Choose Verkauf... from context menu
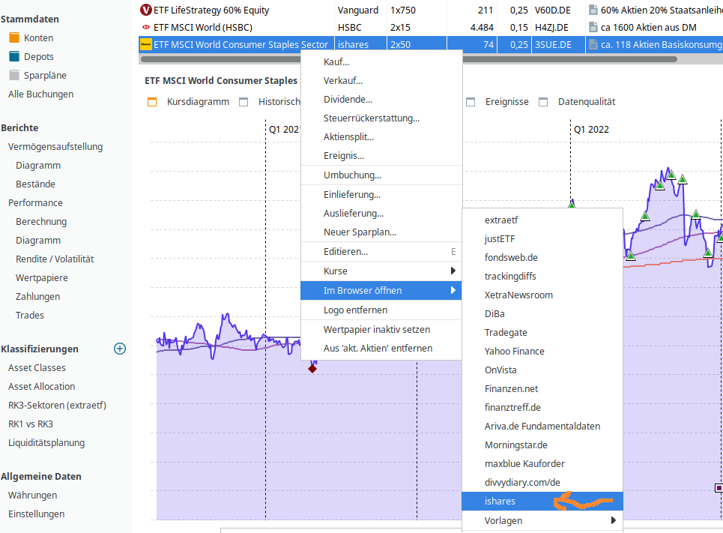Viewport: 723px width, 533px height. click(x=381, y=81)
